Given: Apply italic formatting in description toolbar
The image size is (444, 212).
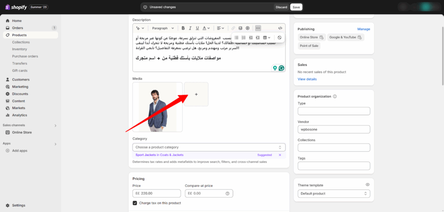Looking at the screenshot, I should 190,28.
